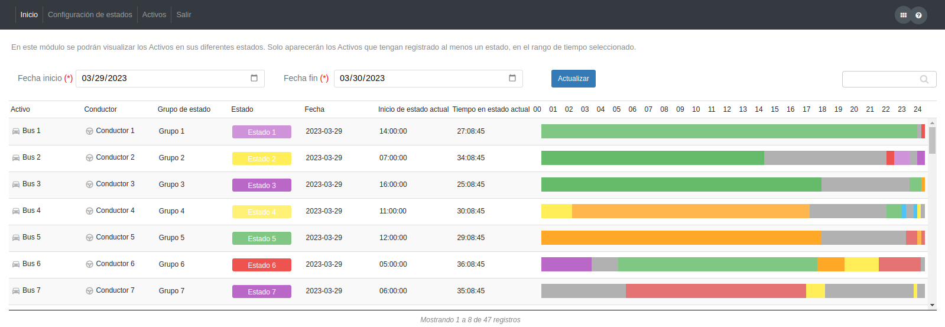Click the bus icon beside Bus 3
945x327 pixels.
pos(16,184)
